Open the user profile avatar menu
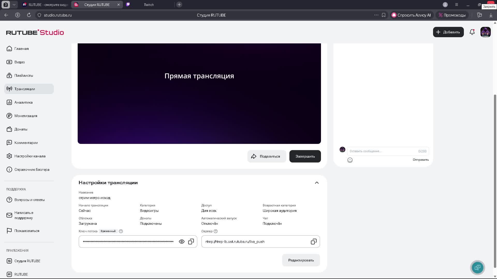This screenshot has width=497, height=279. coord(485,32)
